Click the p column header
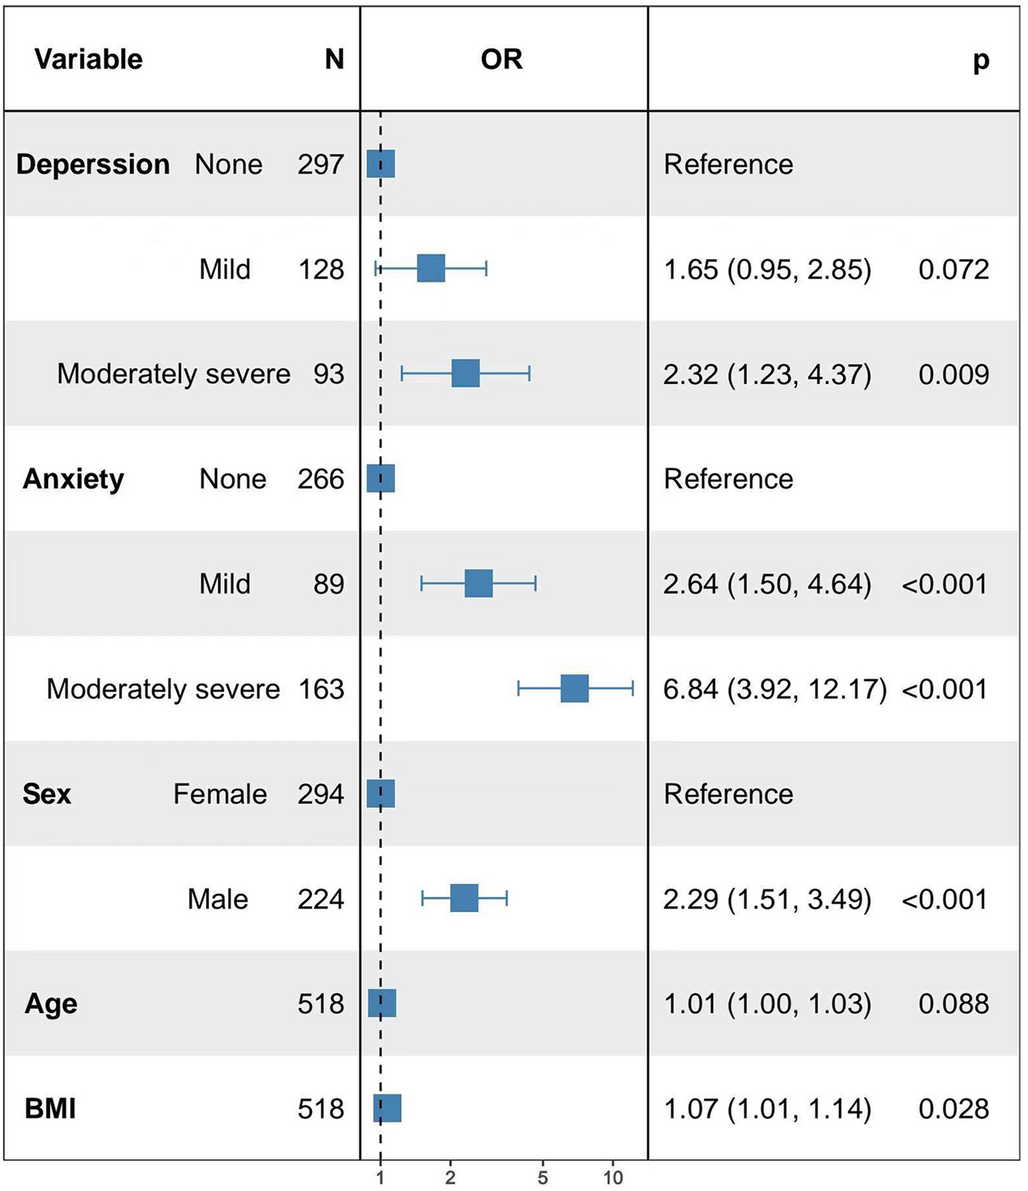 click(981, 61)
